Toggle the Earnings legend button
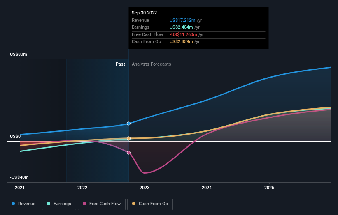Screen dimensions: 338x215 pyautogui.click(x=59, y=204)
